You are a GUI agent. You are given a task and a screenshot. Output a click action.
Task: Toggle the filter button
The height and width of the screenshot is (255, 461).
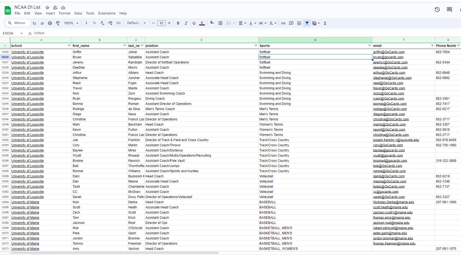click(307, 23)
